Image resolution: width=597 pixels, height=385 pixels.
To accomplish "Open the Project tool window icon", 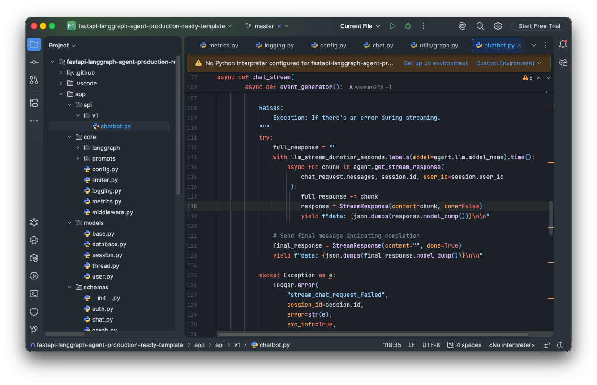I will (34, 45).
